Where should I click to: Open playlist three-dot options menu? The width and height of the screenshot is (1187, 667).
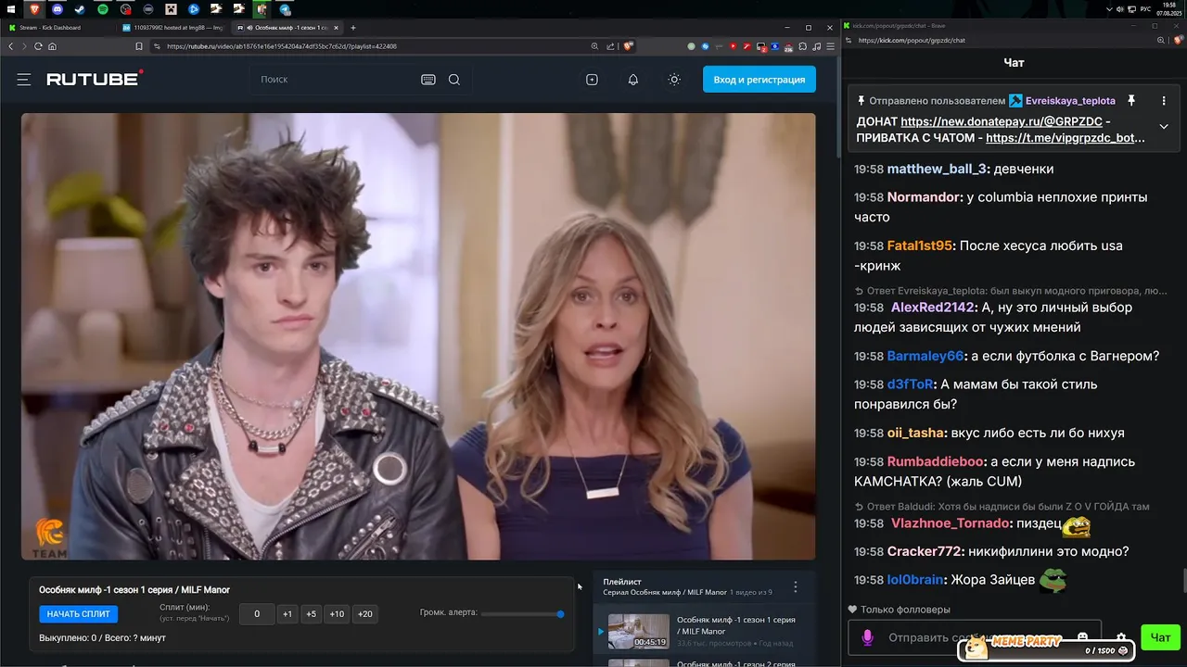[x=795, y=587]
